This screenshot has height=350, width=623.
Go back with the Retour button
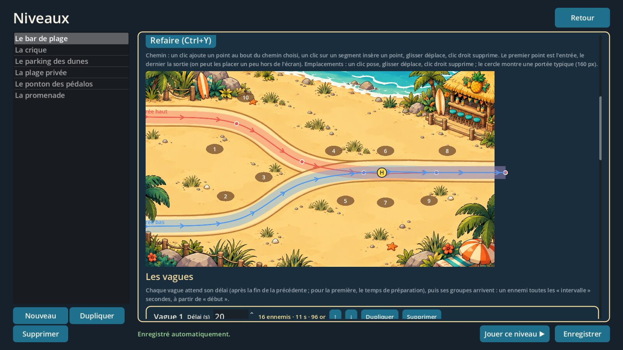(x=582, y=18)
